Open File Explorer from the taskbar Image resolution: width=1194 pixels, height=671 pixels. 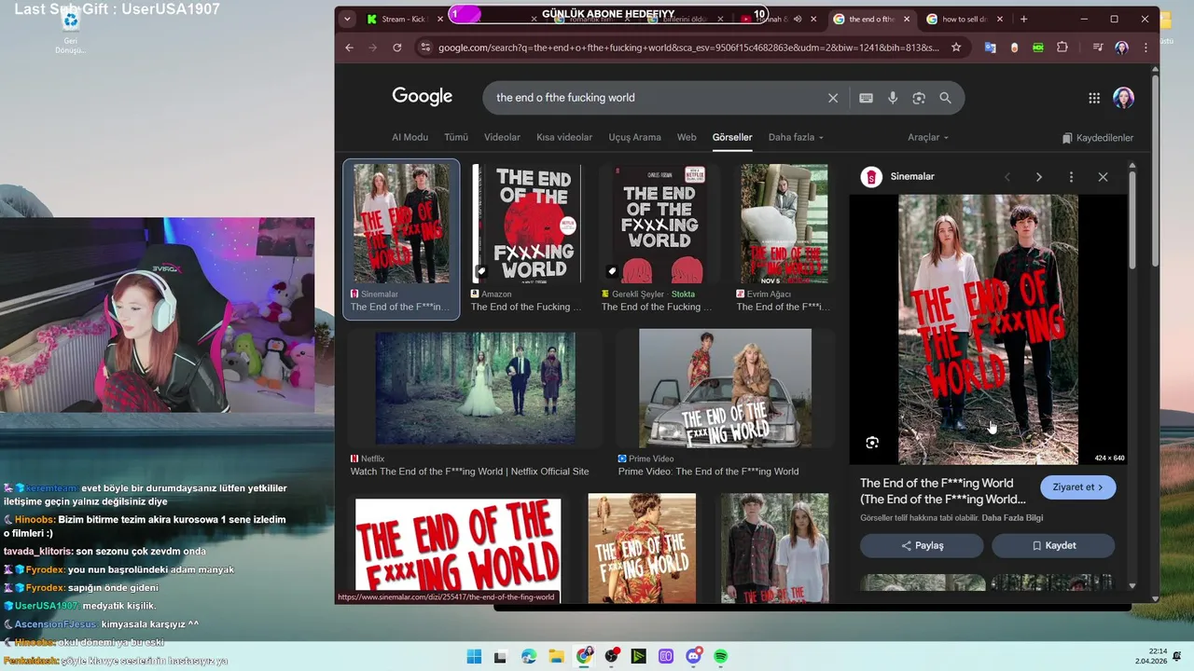click(556, 656)
